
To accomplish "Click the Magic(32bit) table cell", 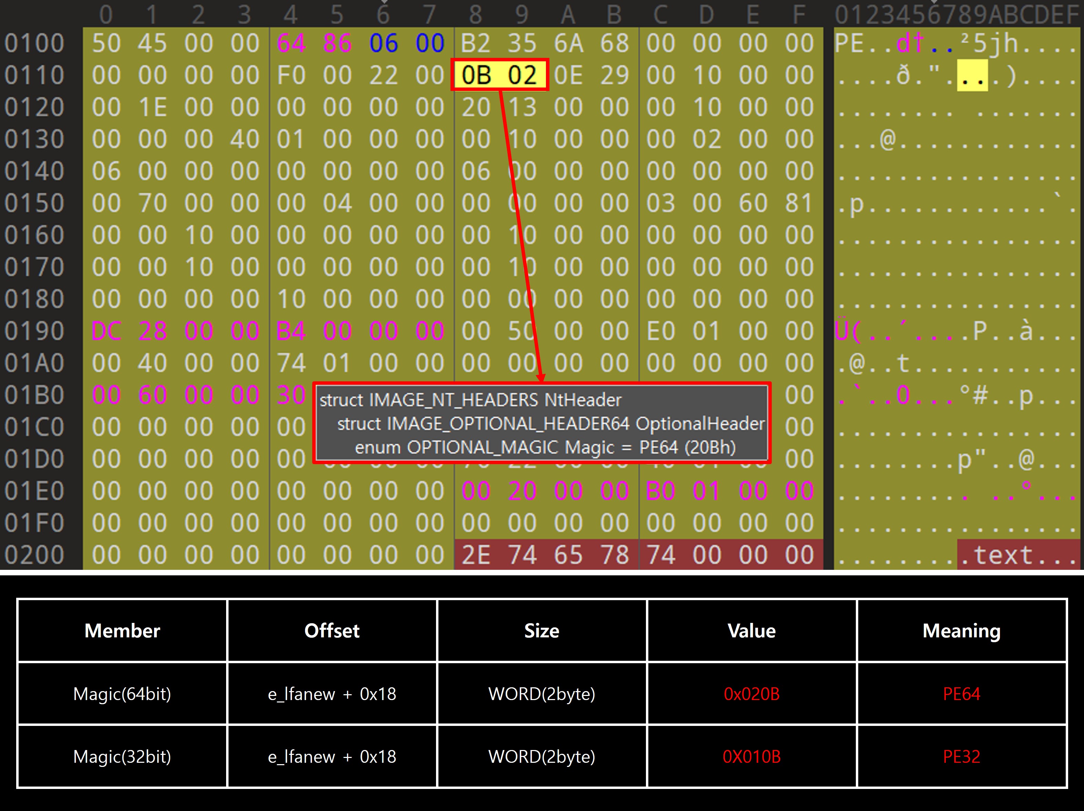I will 122,757.
